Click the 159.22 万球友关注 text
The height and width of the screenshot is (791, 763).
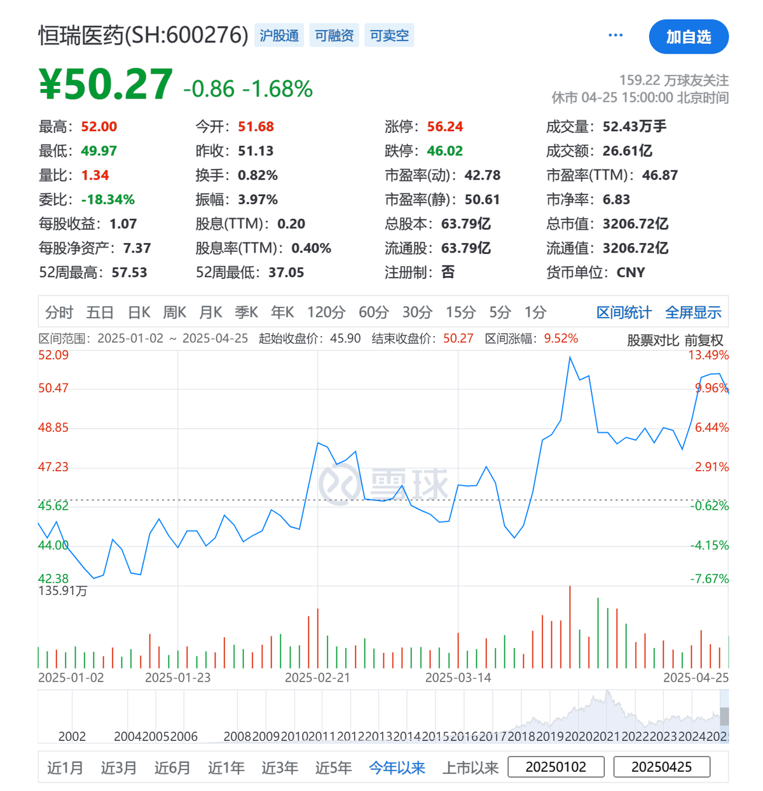point(674,80)
